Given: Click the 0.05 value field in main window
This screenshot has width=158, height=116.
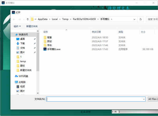Looking at the screenshot, I should point(115,112).
